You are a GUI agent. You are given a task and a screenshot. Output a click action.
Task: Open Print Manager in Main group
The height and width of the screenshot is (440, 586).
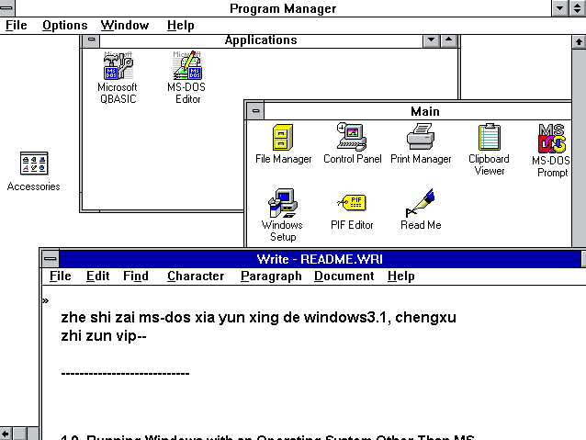[x=421, y=138]
